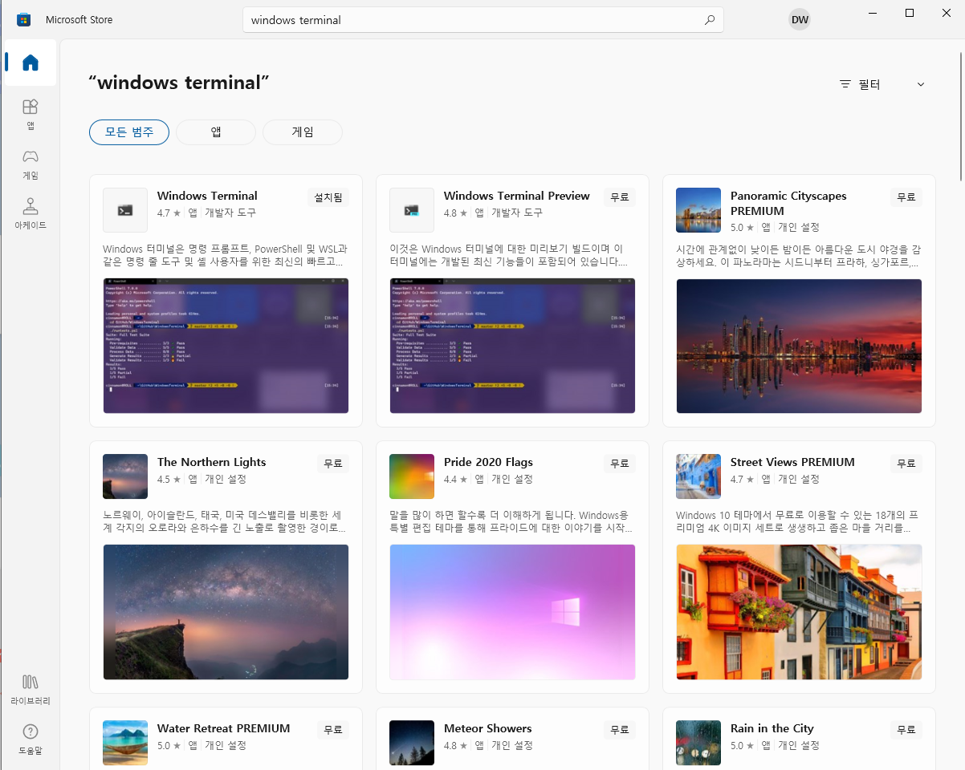This screenshot has height=770, width=965.
Task: Expand the 필터 dropdown
Action: 882,84
